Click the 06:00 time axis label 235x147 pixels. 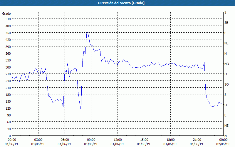65,140
